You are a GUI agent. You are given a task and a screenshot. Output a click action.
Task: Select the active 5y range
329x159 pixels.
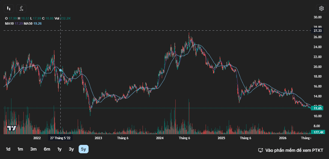pos(83,149)
